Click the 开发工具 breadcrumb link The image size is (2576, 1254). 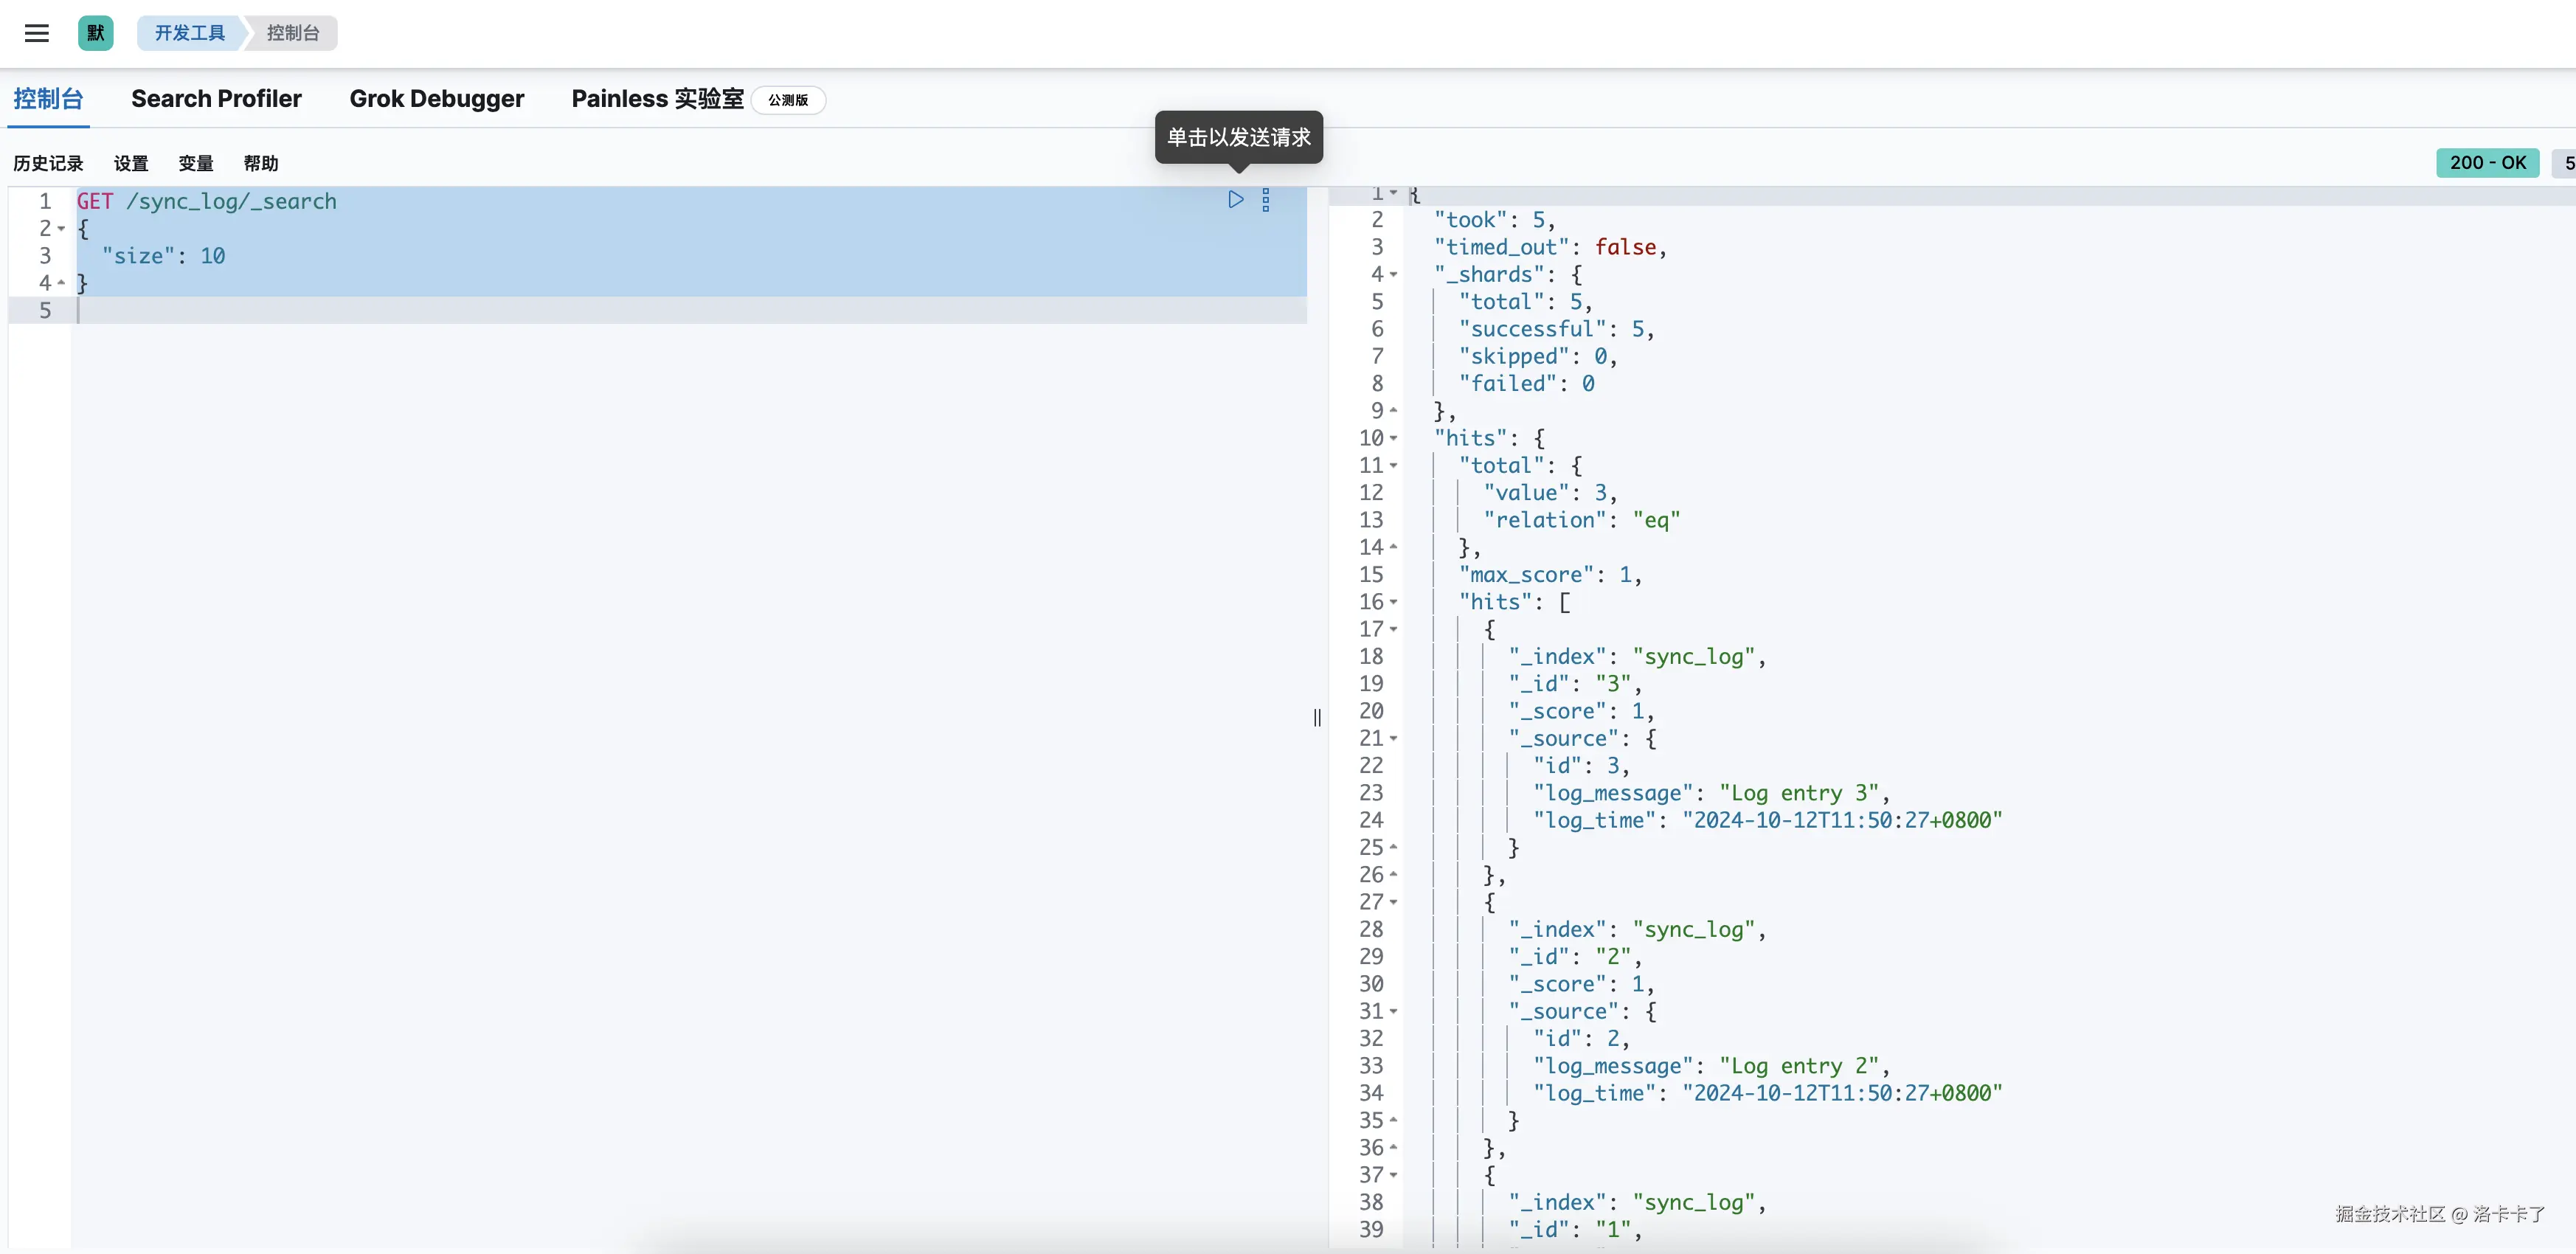(189, 33)
